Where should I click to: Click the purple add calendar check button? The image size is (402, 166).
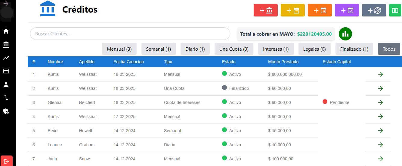(347, 10)
